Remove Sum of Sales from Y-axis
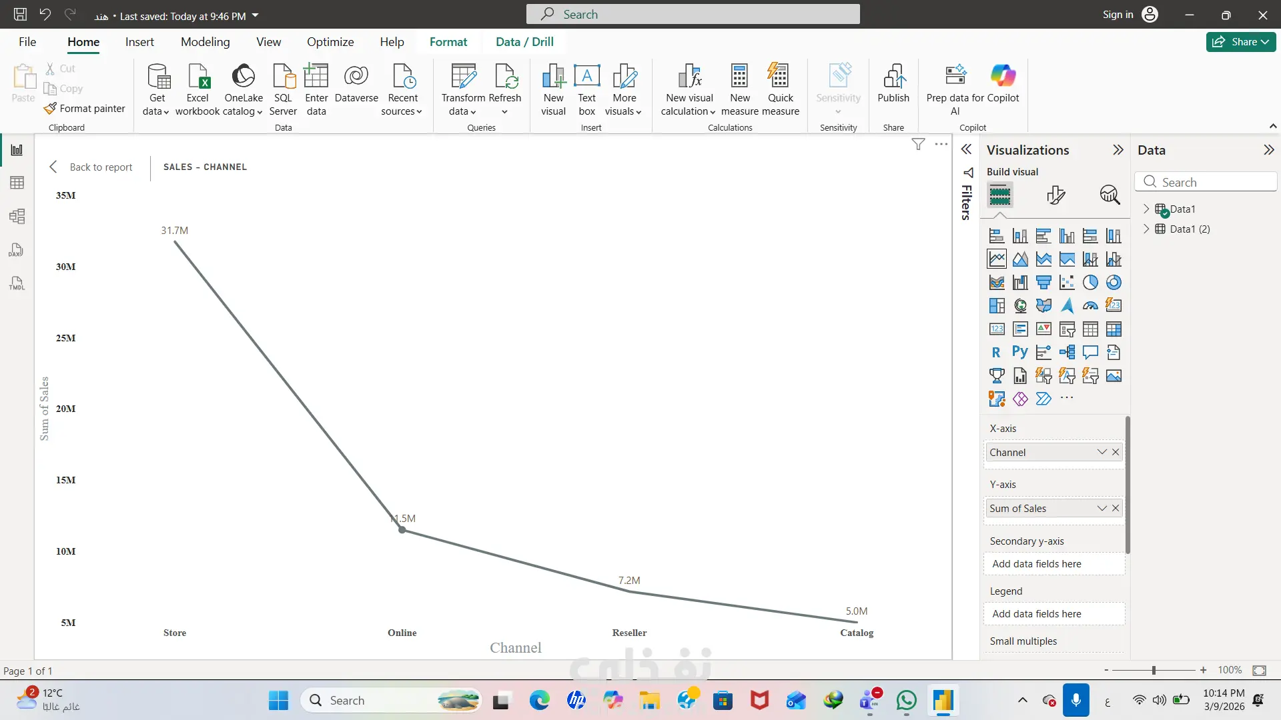 click(1116, 508)
